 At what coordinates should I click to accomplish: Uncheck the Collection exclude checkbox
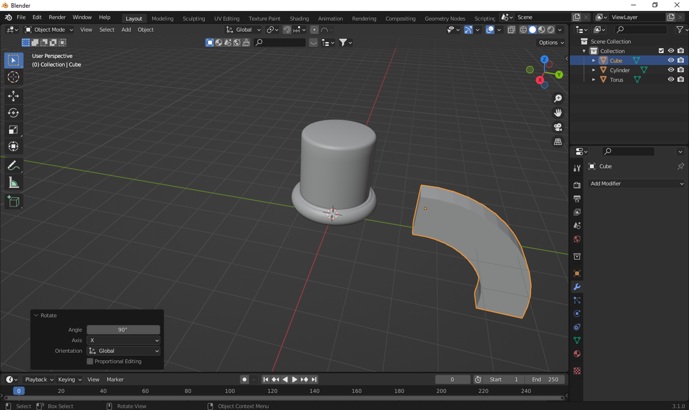click(x=661, y=51)
